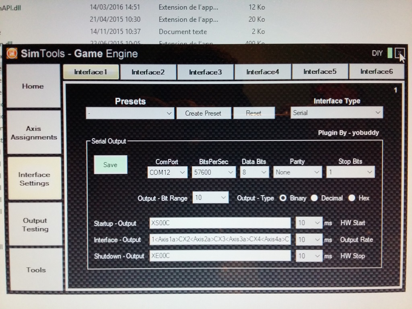Click the 'Plugin By - yobuddy' text
The width and height of the screenshot is (412, 309).
click(x=348, y=133)
